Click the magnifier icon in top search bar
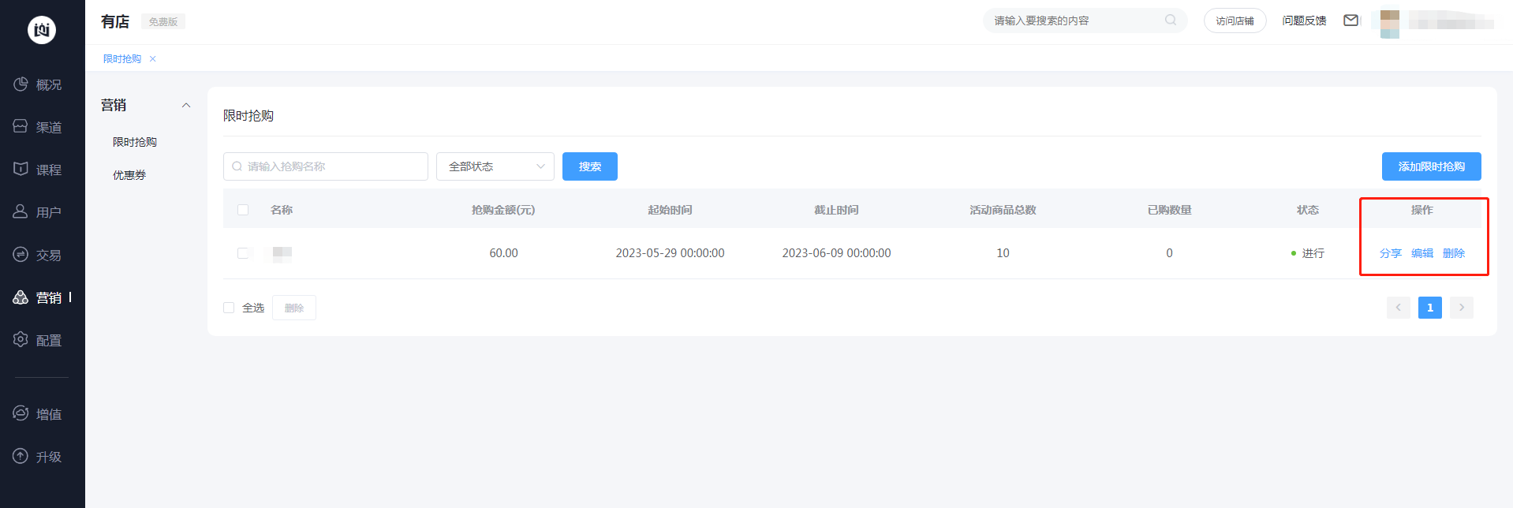This screenshot has height=508, width=1513. point(1171,21)
